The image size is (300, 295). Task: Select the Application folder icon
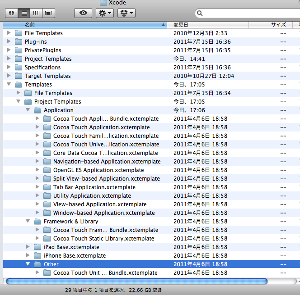click(x=37, y=110)
